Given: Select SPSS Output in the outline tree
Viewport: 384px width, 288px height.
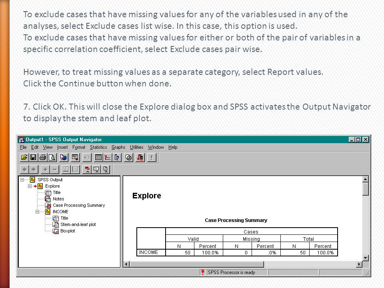Looking at the screenshot, I should point(50,180).
